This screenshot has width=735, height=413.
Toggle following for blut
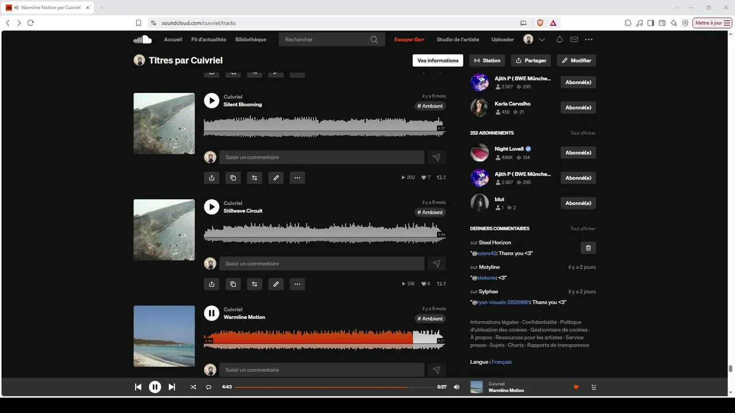point(578,203)
